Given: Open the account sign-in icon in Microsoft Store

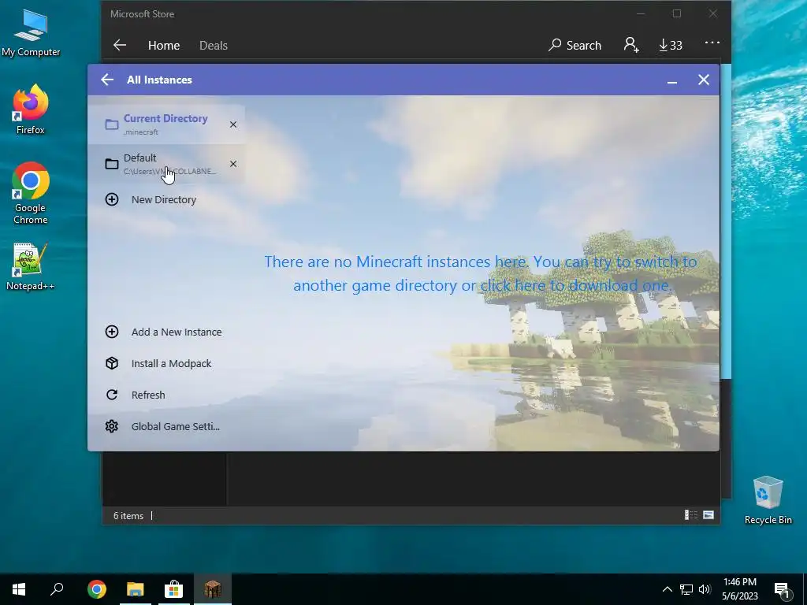Looking at the screenshot, I should point(631,45).
